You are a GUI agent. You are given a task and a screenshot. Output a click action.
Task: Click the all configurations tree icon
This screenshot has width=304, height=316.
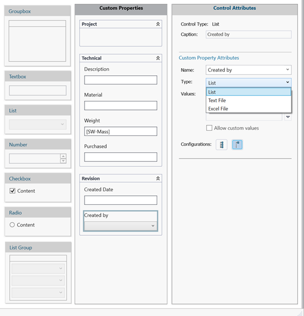[222, 145]
